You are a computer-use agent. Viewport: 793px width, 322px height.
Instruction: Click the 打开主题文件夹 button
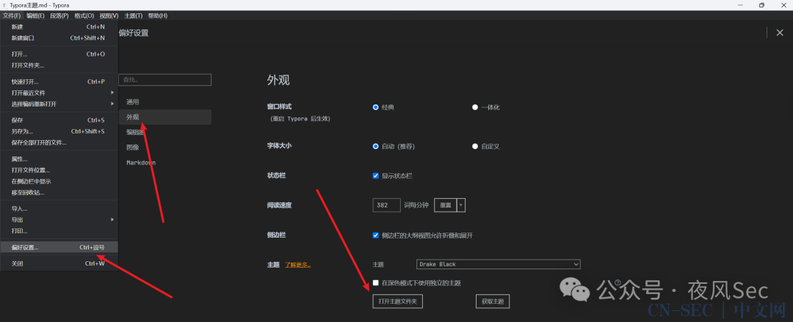pos(397,301)
